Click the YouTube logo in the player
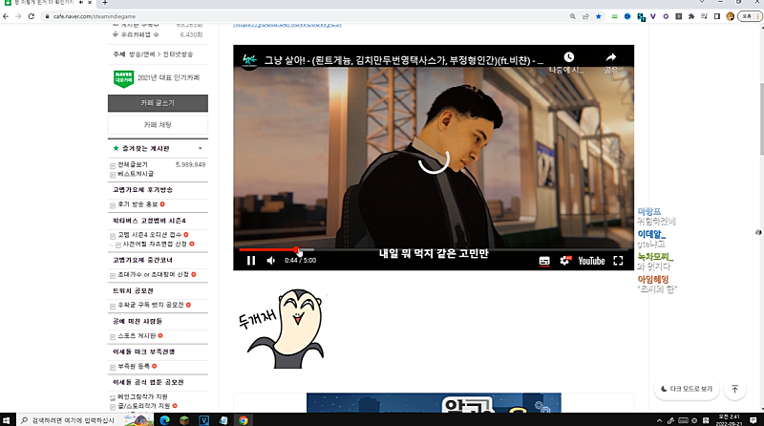764x426 pixels. [591, 261]
